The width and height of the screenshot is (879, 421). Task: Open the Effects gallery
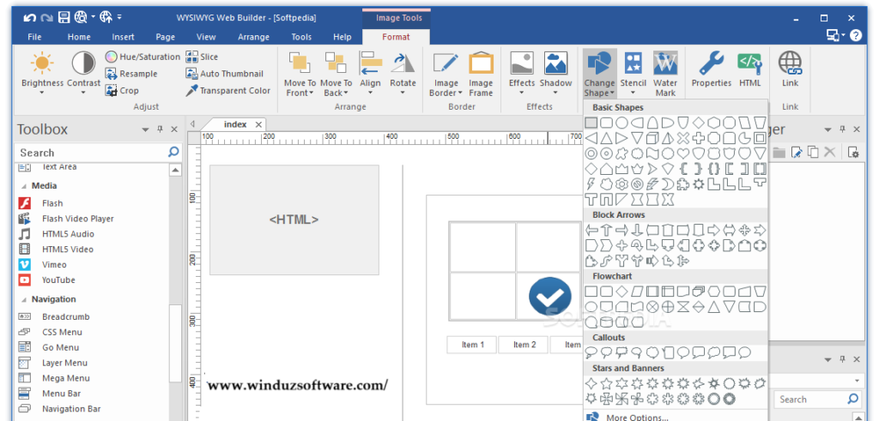click(521, 74)
